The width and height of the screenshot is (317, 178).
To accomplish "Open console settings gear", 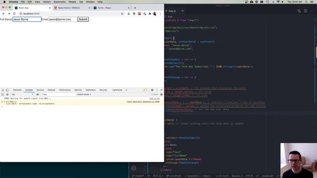I will click(161, 94).
